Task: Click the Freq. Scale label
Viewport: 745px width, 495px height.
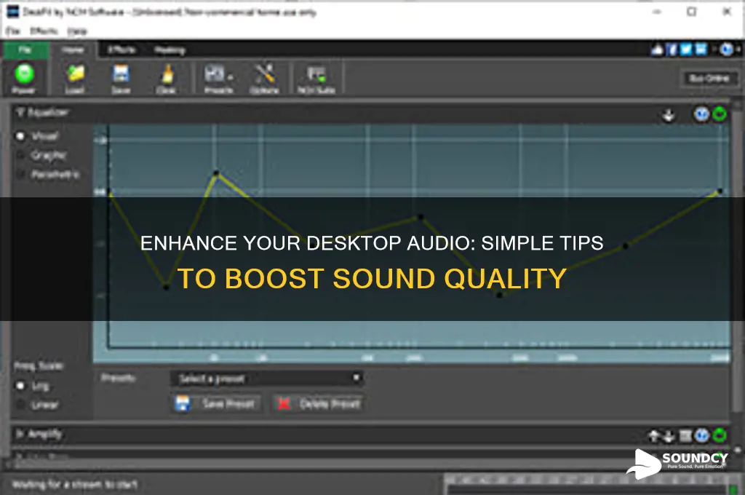Action: click(39, 366)
